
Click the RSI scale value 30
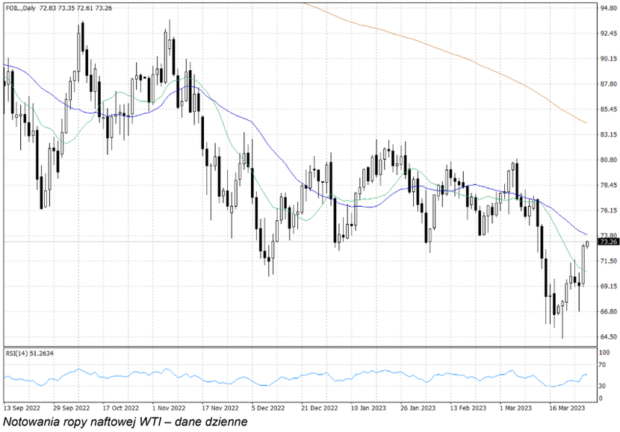coord(602,386)
